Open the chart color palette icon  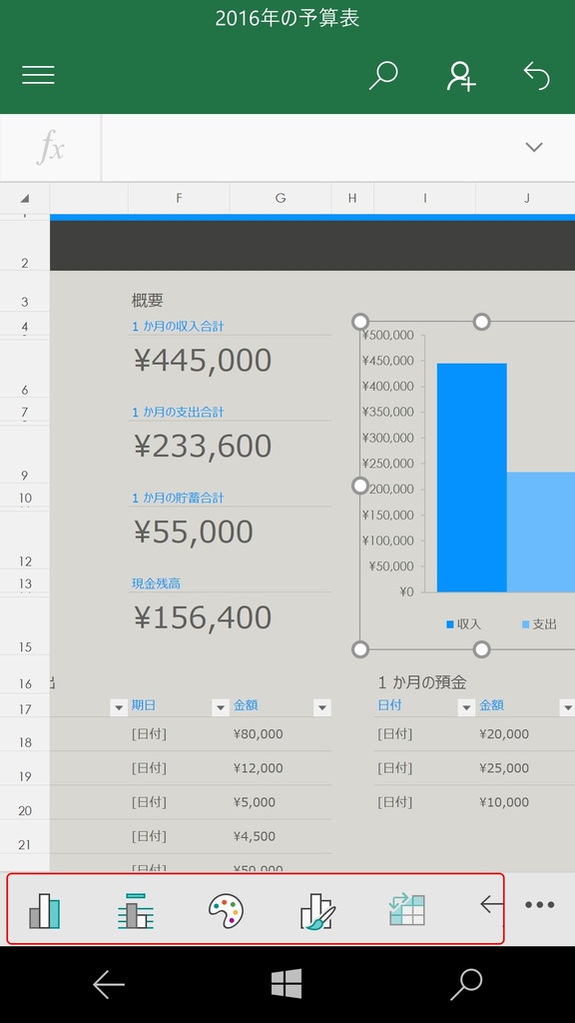click(x=226, y=910)
